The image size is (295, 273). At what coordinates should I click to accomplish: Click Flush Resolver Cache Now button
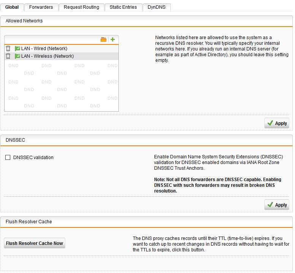[35, 243]
